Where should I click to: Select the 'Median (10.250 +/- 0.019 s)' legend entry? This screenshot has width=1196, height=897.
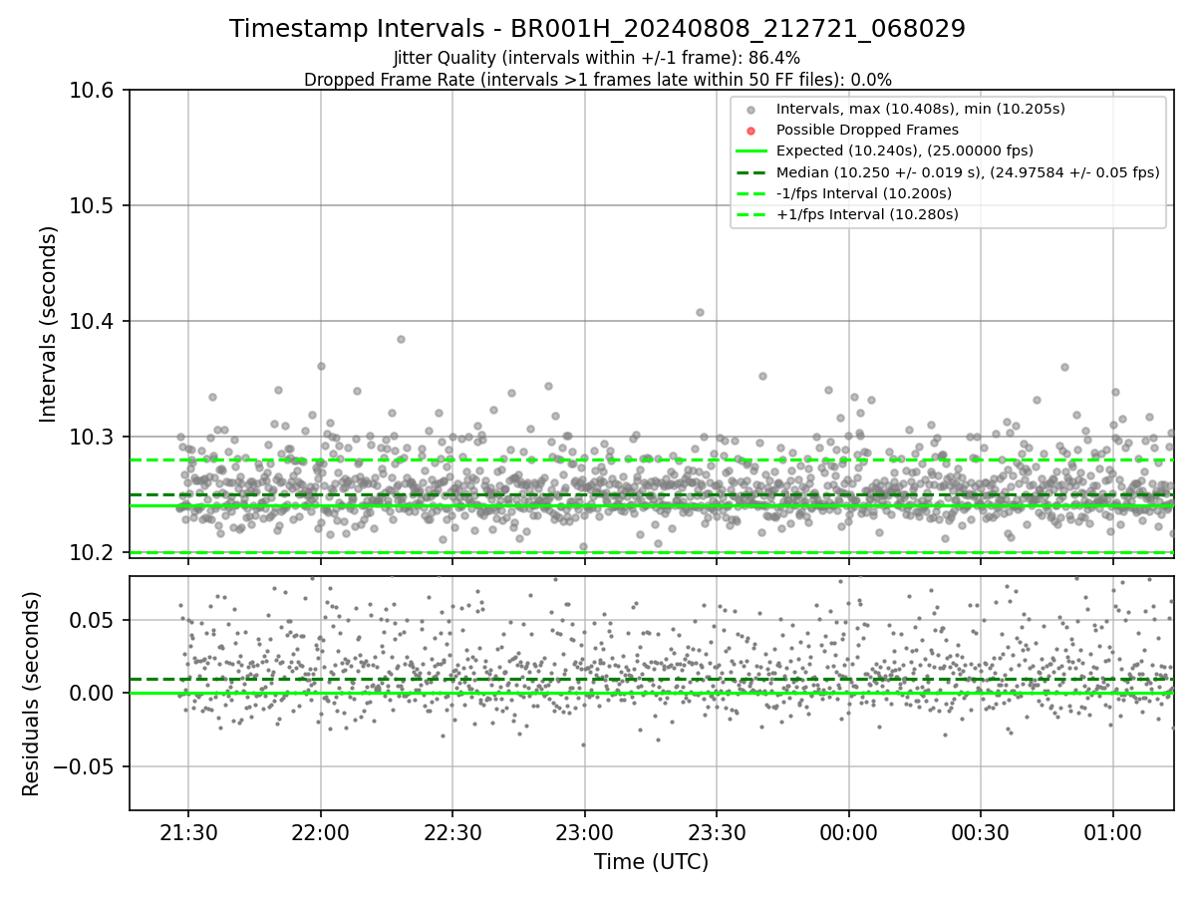968,171
